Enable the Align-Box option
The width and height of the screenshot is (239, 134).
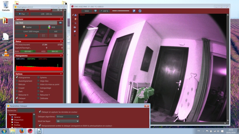[x=39, y=81]
